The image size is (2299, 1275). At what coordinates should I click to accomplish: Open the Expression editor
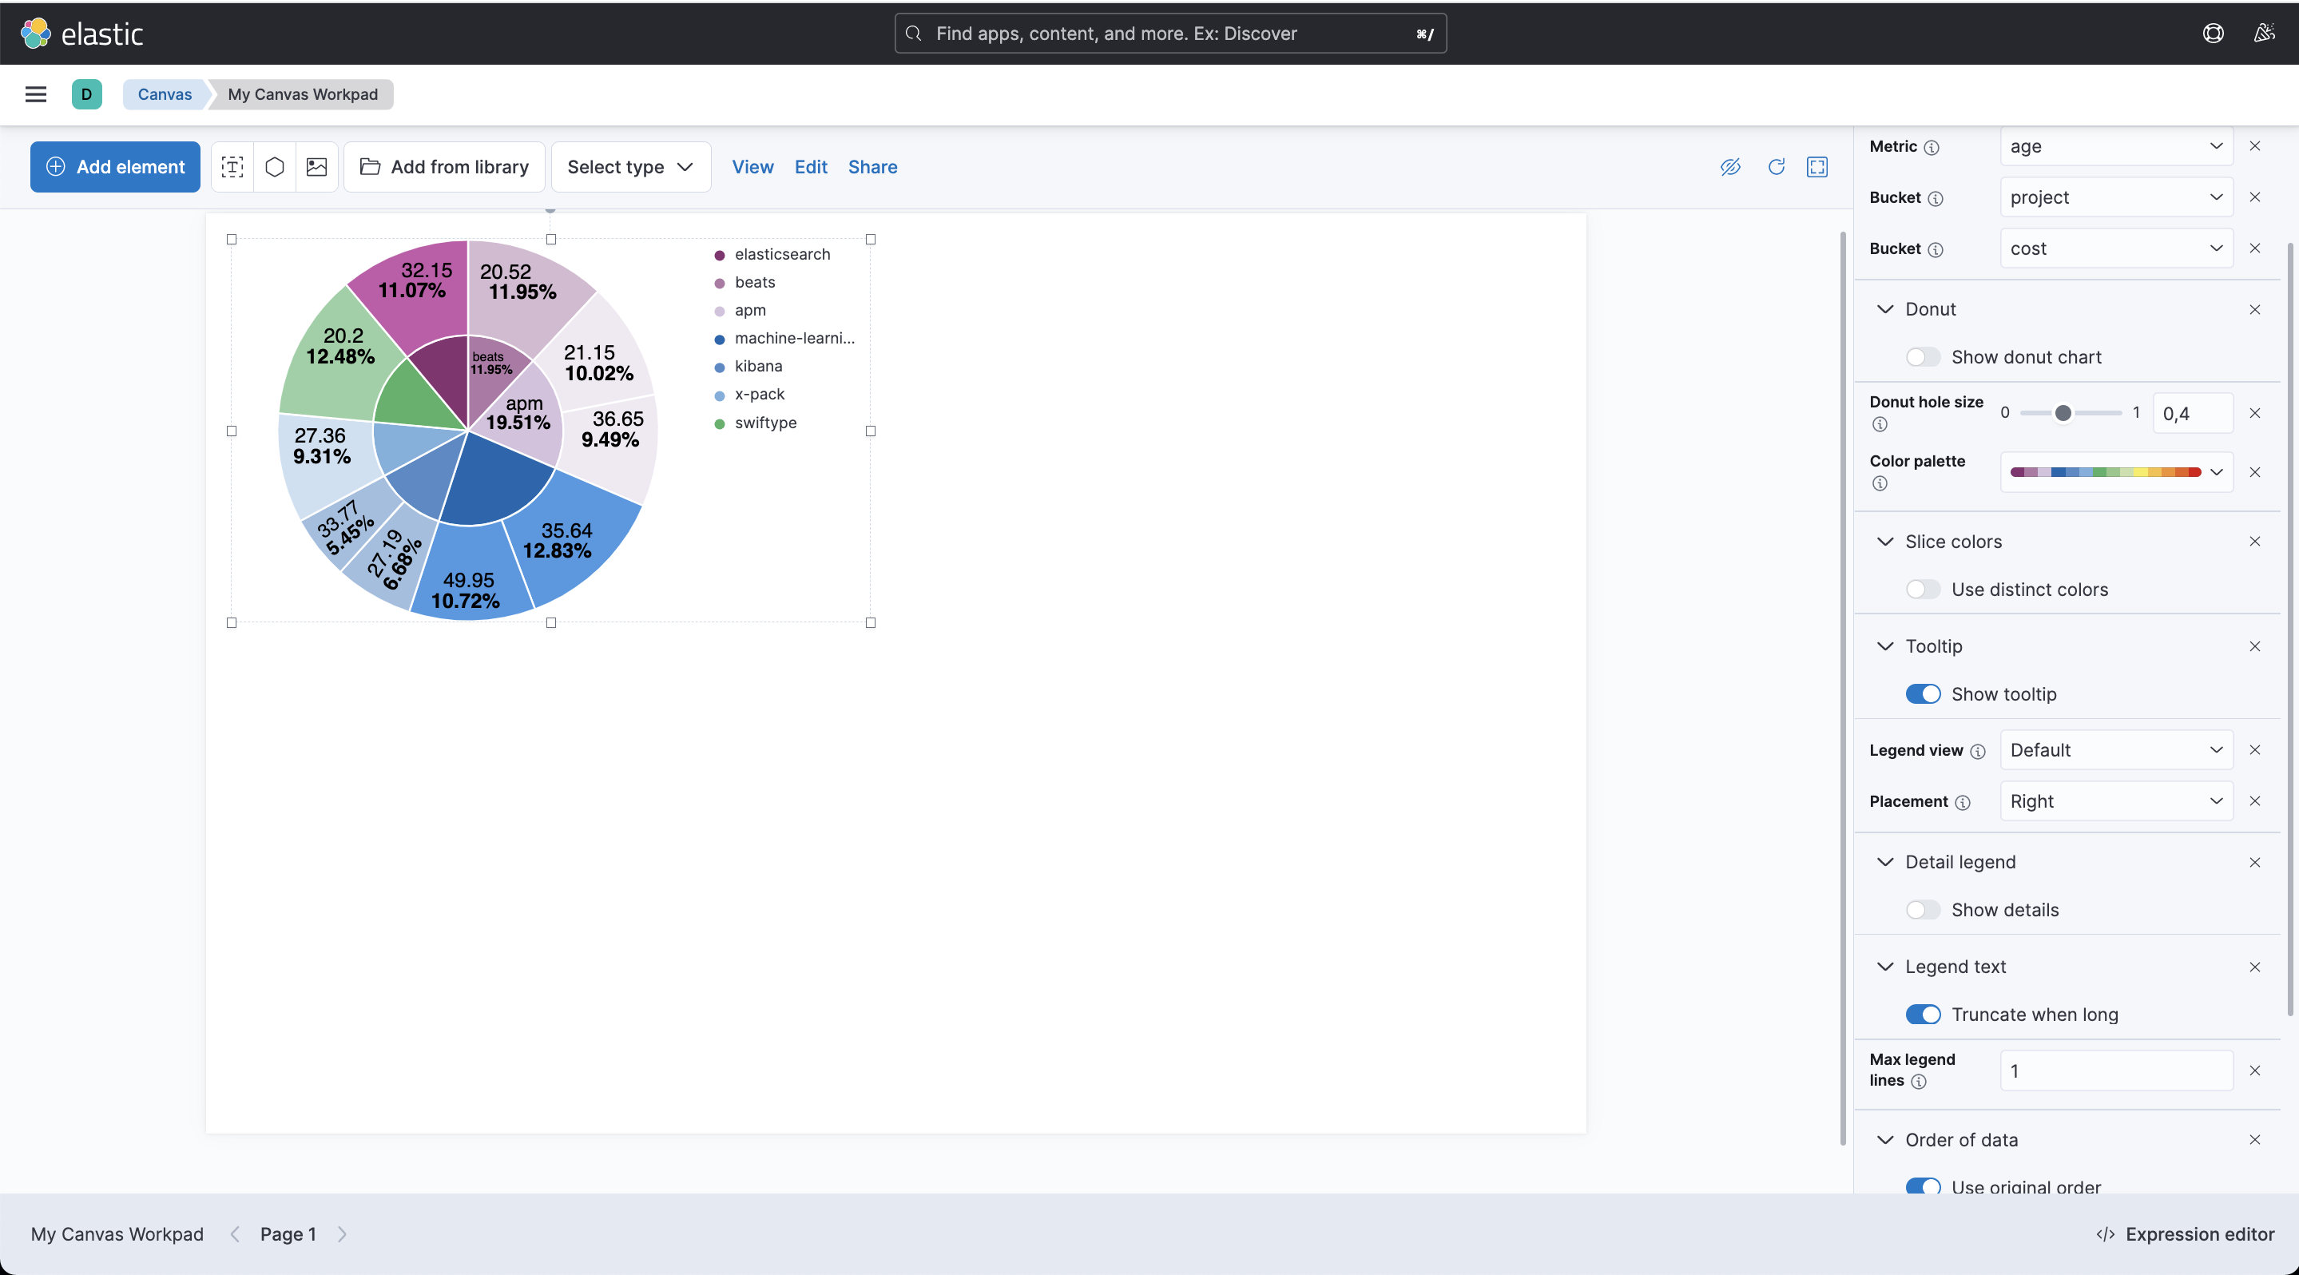click(x=2186, y=1233)
